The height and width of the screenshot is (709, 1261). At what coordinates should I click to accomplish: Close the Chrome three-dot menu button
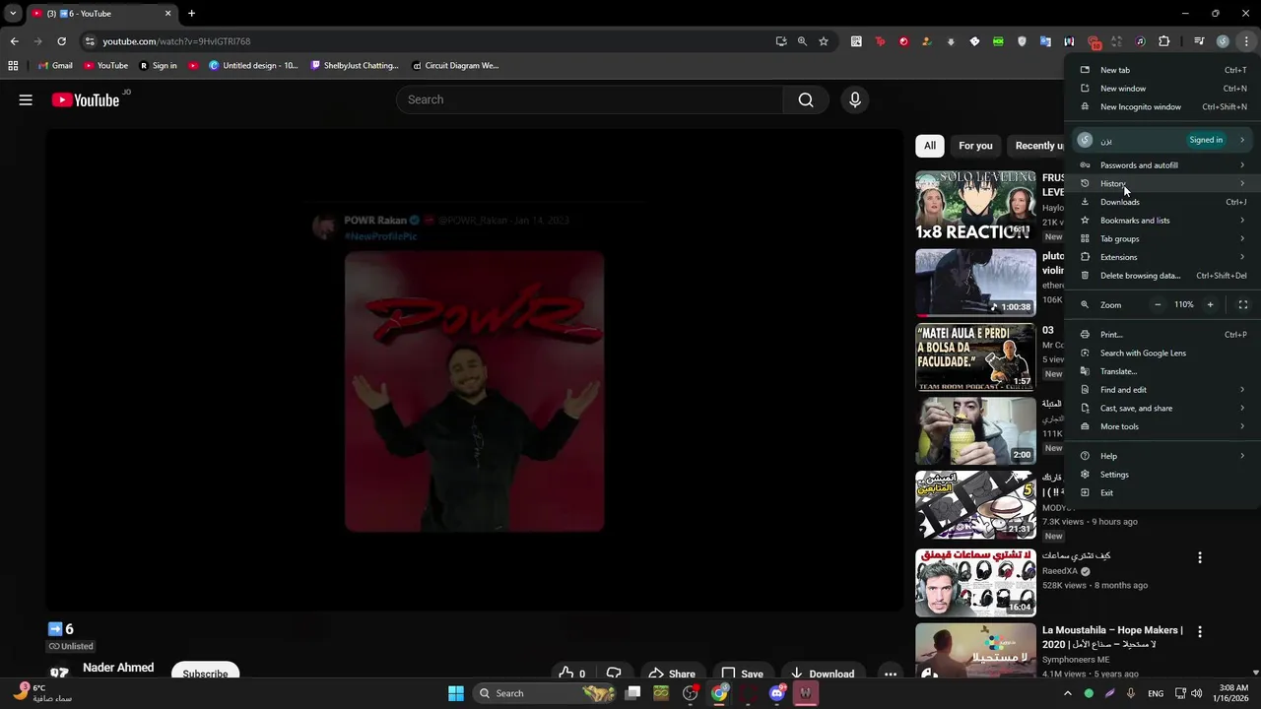1246,41
